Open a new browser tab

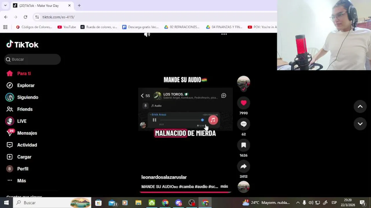tap(79, 5)
